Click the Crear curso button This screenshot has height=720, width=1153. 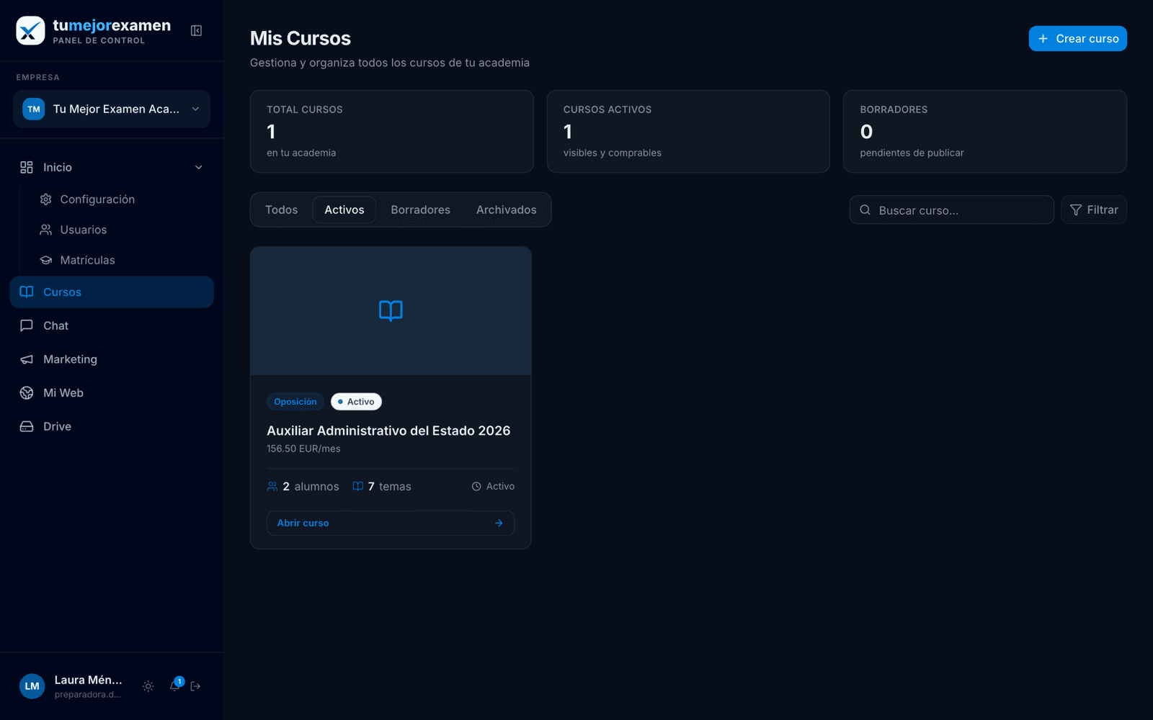point(1077,38)
